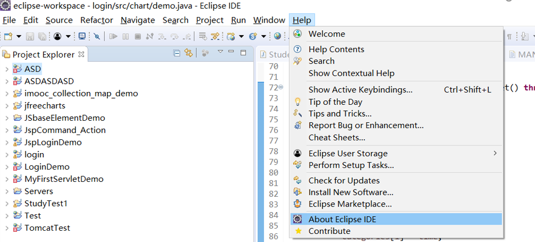Collapse the code fold at line 72
Image resolution: width=535 pixels, height=242 pixels.
tap(281, 87)
